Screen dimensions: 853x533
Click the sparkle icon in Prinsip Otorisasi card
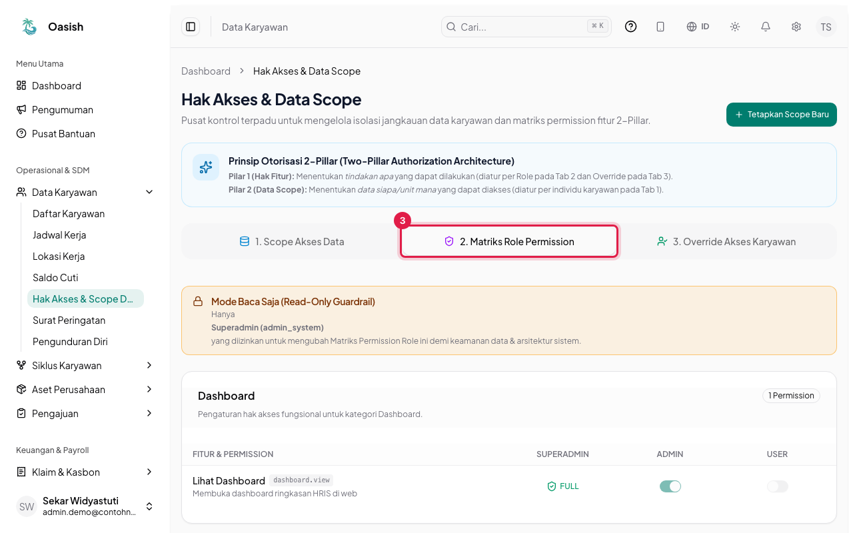[x=206, y=167]
